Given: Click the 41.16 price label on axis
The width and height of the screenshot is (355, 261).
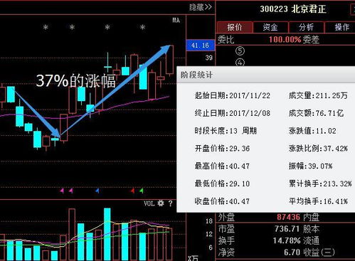Looking at the screenshot, I should pos(201,46).
